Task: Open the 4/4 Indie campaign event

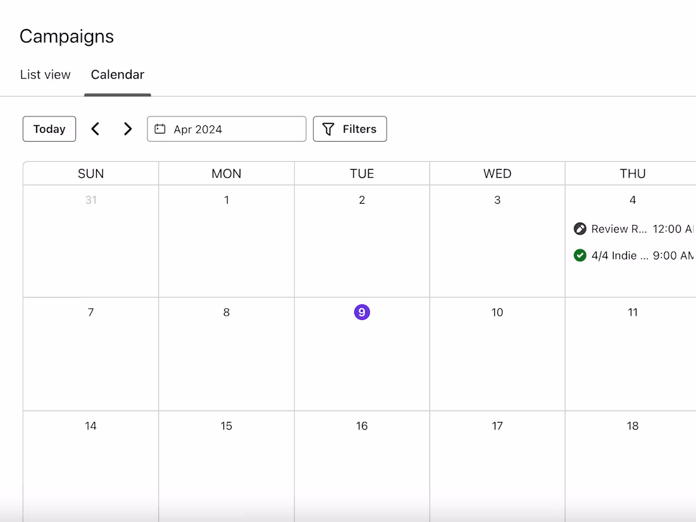Action: tap(620, 256)
